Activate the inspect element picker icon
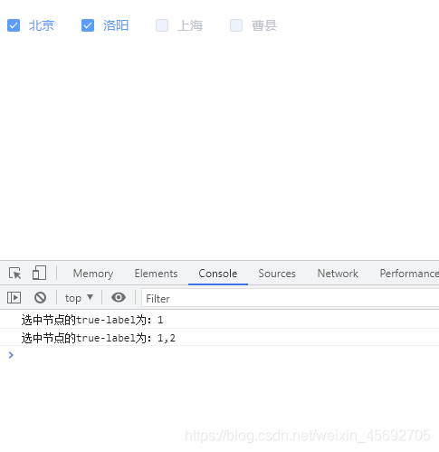This screenshot has width=439, height=452. 15,274
